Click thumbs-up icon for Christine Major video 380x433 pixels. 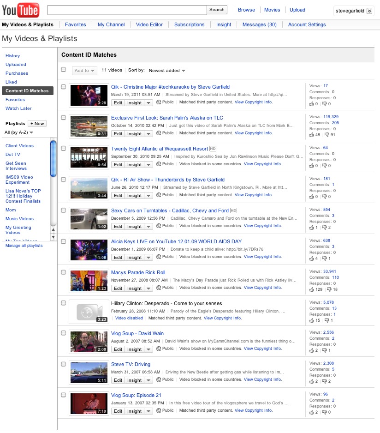point(312,104)
